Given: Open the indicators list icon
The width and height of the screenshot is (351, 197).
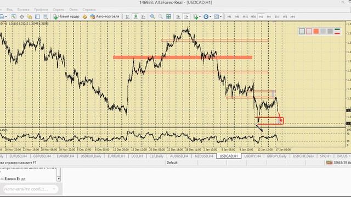Looking at the screenshot, I should click(196, 16).
